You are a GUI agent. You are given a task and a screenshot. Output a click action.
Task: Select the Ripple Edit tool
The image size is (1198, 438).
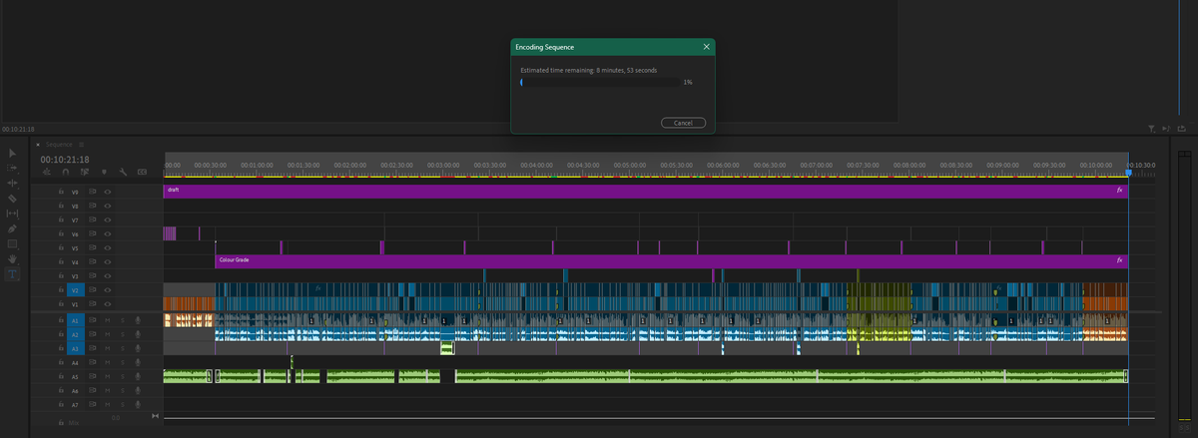[x=12, y=183]
